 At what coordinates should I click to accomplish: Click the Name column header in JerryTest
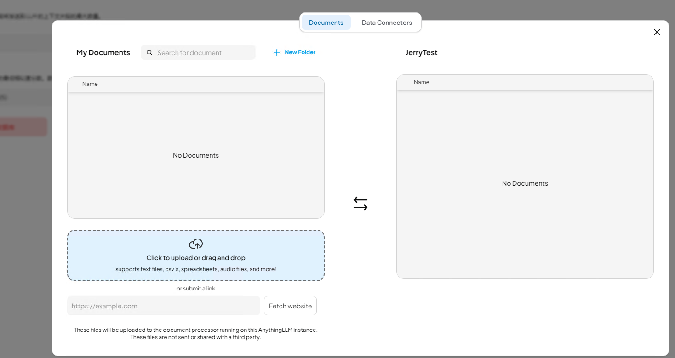[x=422, y=82]
